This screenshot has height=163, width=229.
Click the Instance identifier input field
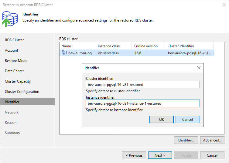click(x=143, y=104)
